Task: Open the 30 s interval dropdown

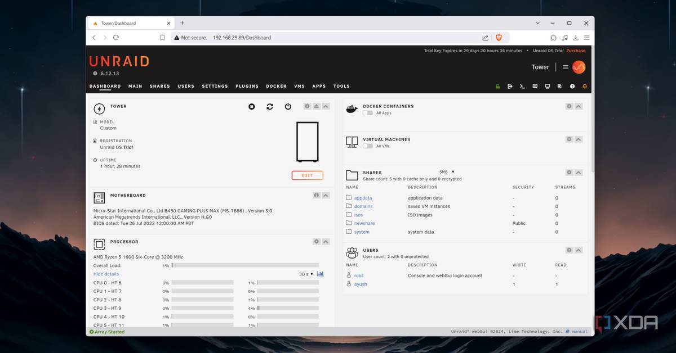Action: (x=306, y=274)
